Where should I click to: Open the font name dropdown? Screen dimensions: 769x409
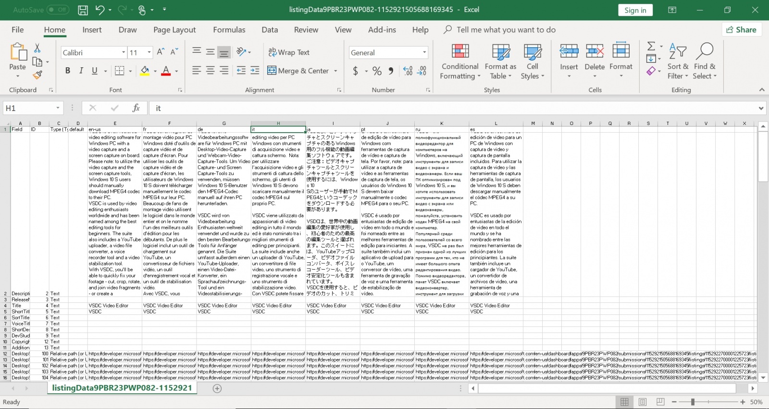124,52
